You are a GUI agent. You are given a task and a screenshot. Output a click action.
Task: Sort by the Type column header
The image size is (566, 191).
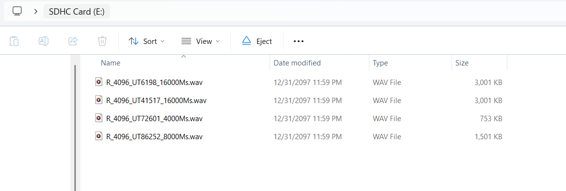click(x=380, y=63)
